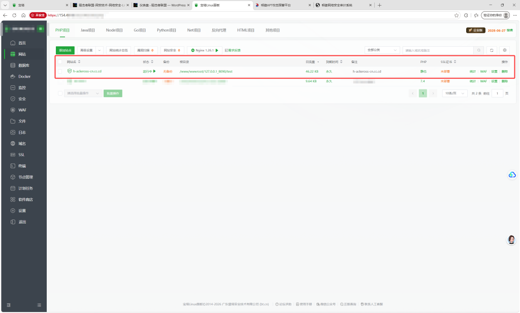Tick checkbox next to batch operation dropdown

[x=60, y=93]
